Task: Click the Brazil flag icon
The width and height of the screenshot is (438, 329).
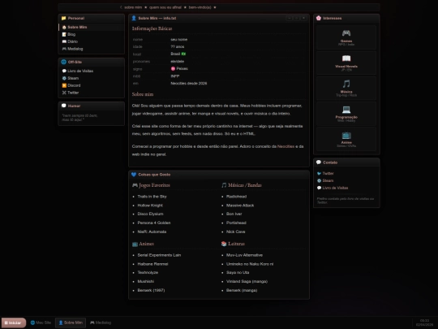Action: point(183,54)
